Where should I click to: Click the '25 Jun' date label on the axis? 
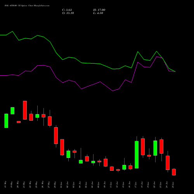pyautogui.click(x=173, y=185)
